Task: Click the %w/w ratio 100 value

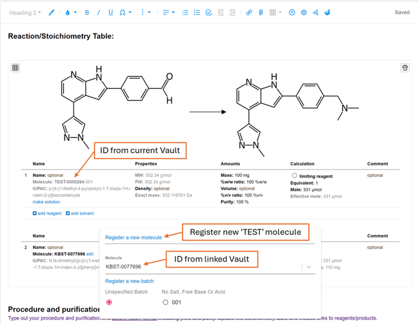Action: 256,182
